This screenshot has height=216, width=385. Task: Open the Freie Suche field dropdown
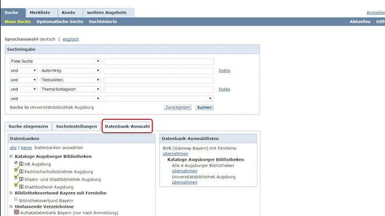coord(55,61)
